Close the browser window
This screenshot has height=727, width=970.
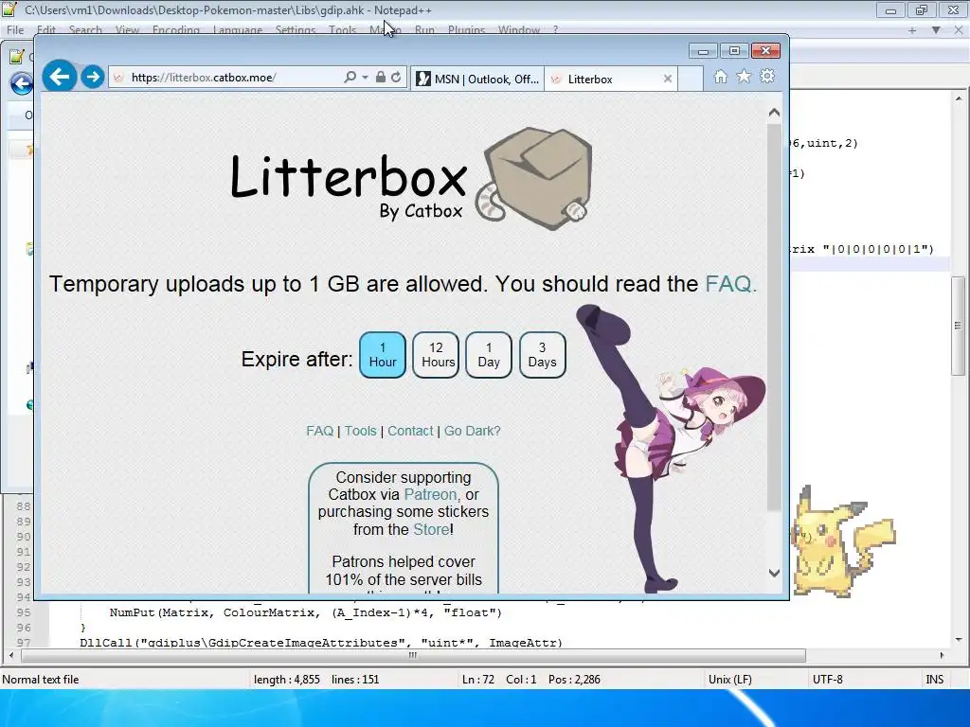pyautogui.click(x=765, y=51)
